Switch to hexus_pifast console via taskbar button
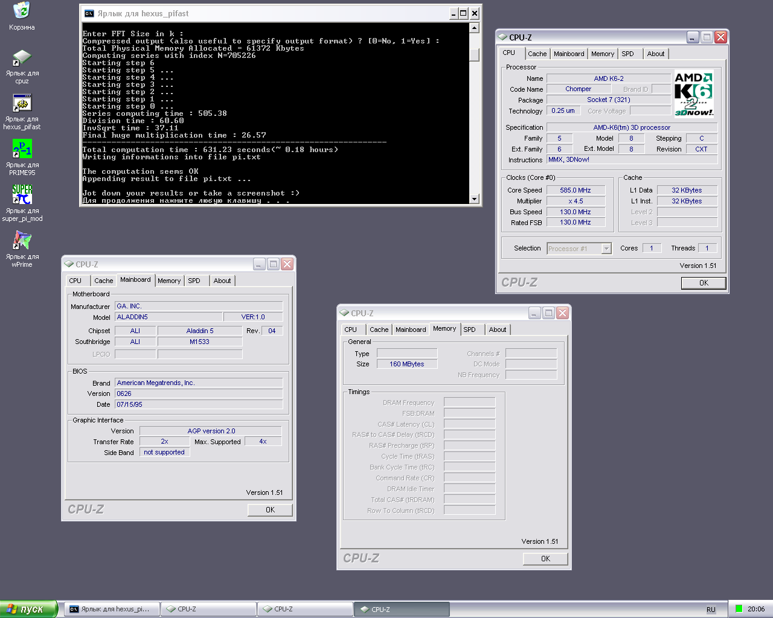The image size is (773, 618). pyautogui.click(x=112, y=609)
